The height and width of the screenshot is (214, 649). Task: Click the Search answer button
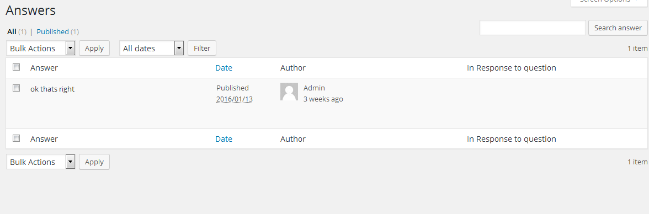(618, 28)
